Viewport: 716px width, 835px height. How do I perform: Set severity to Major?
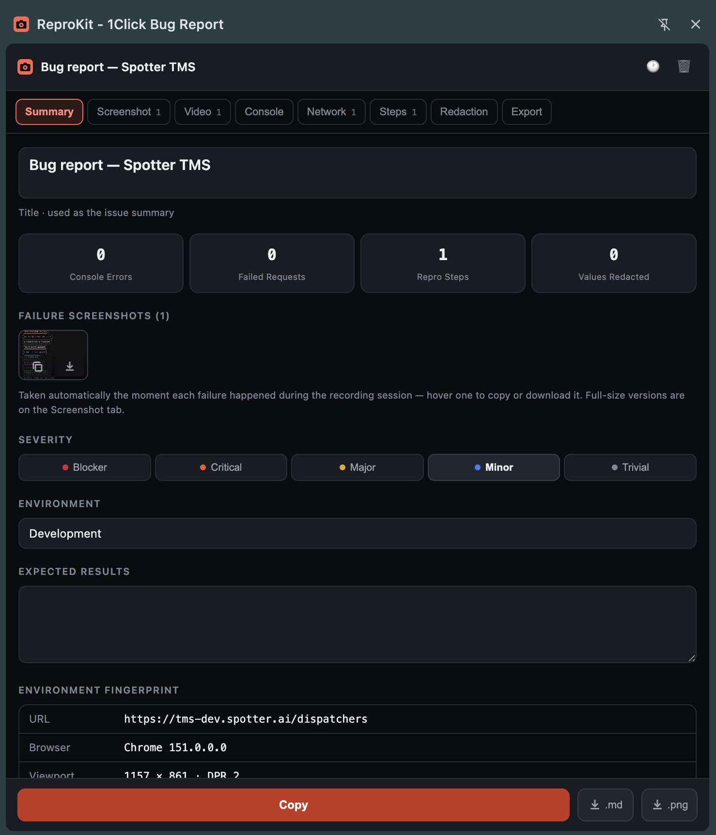point(358,467)
